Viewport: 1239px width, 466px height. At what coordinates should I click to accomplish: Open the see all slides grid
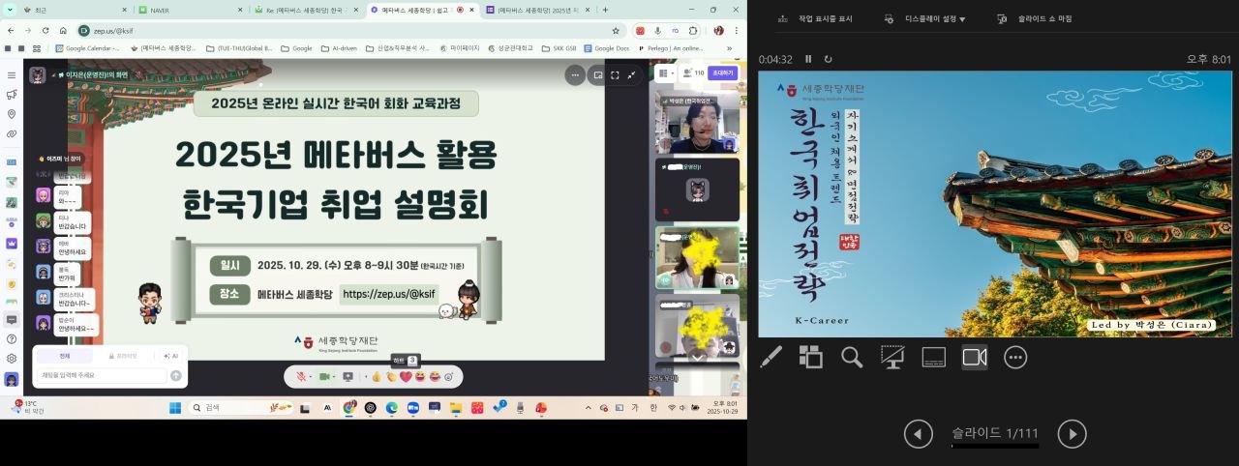click(810, 358)
